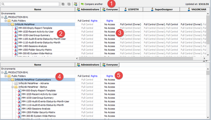The height and width of the screenshot is (120, 211).
Task: Select MM-1110-Audit-Events-Status-by-Month in bottom panel
Action: 43,105
